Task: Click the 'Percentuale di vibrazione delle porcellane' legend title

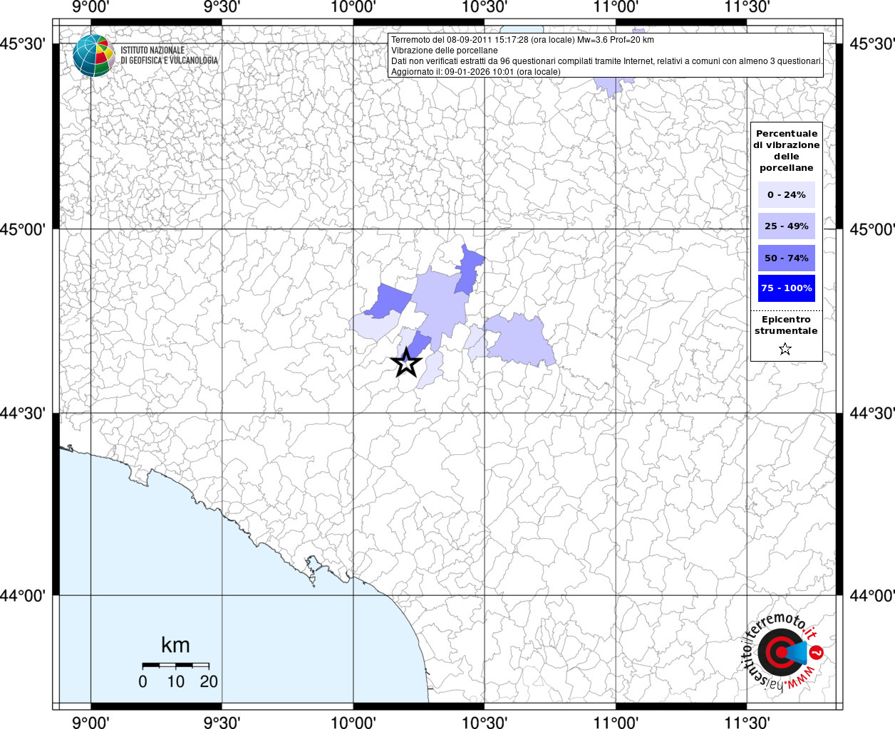Action: click(x=787, y=151)
